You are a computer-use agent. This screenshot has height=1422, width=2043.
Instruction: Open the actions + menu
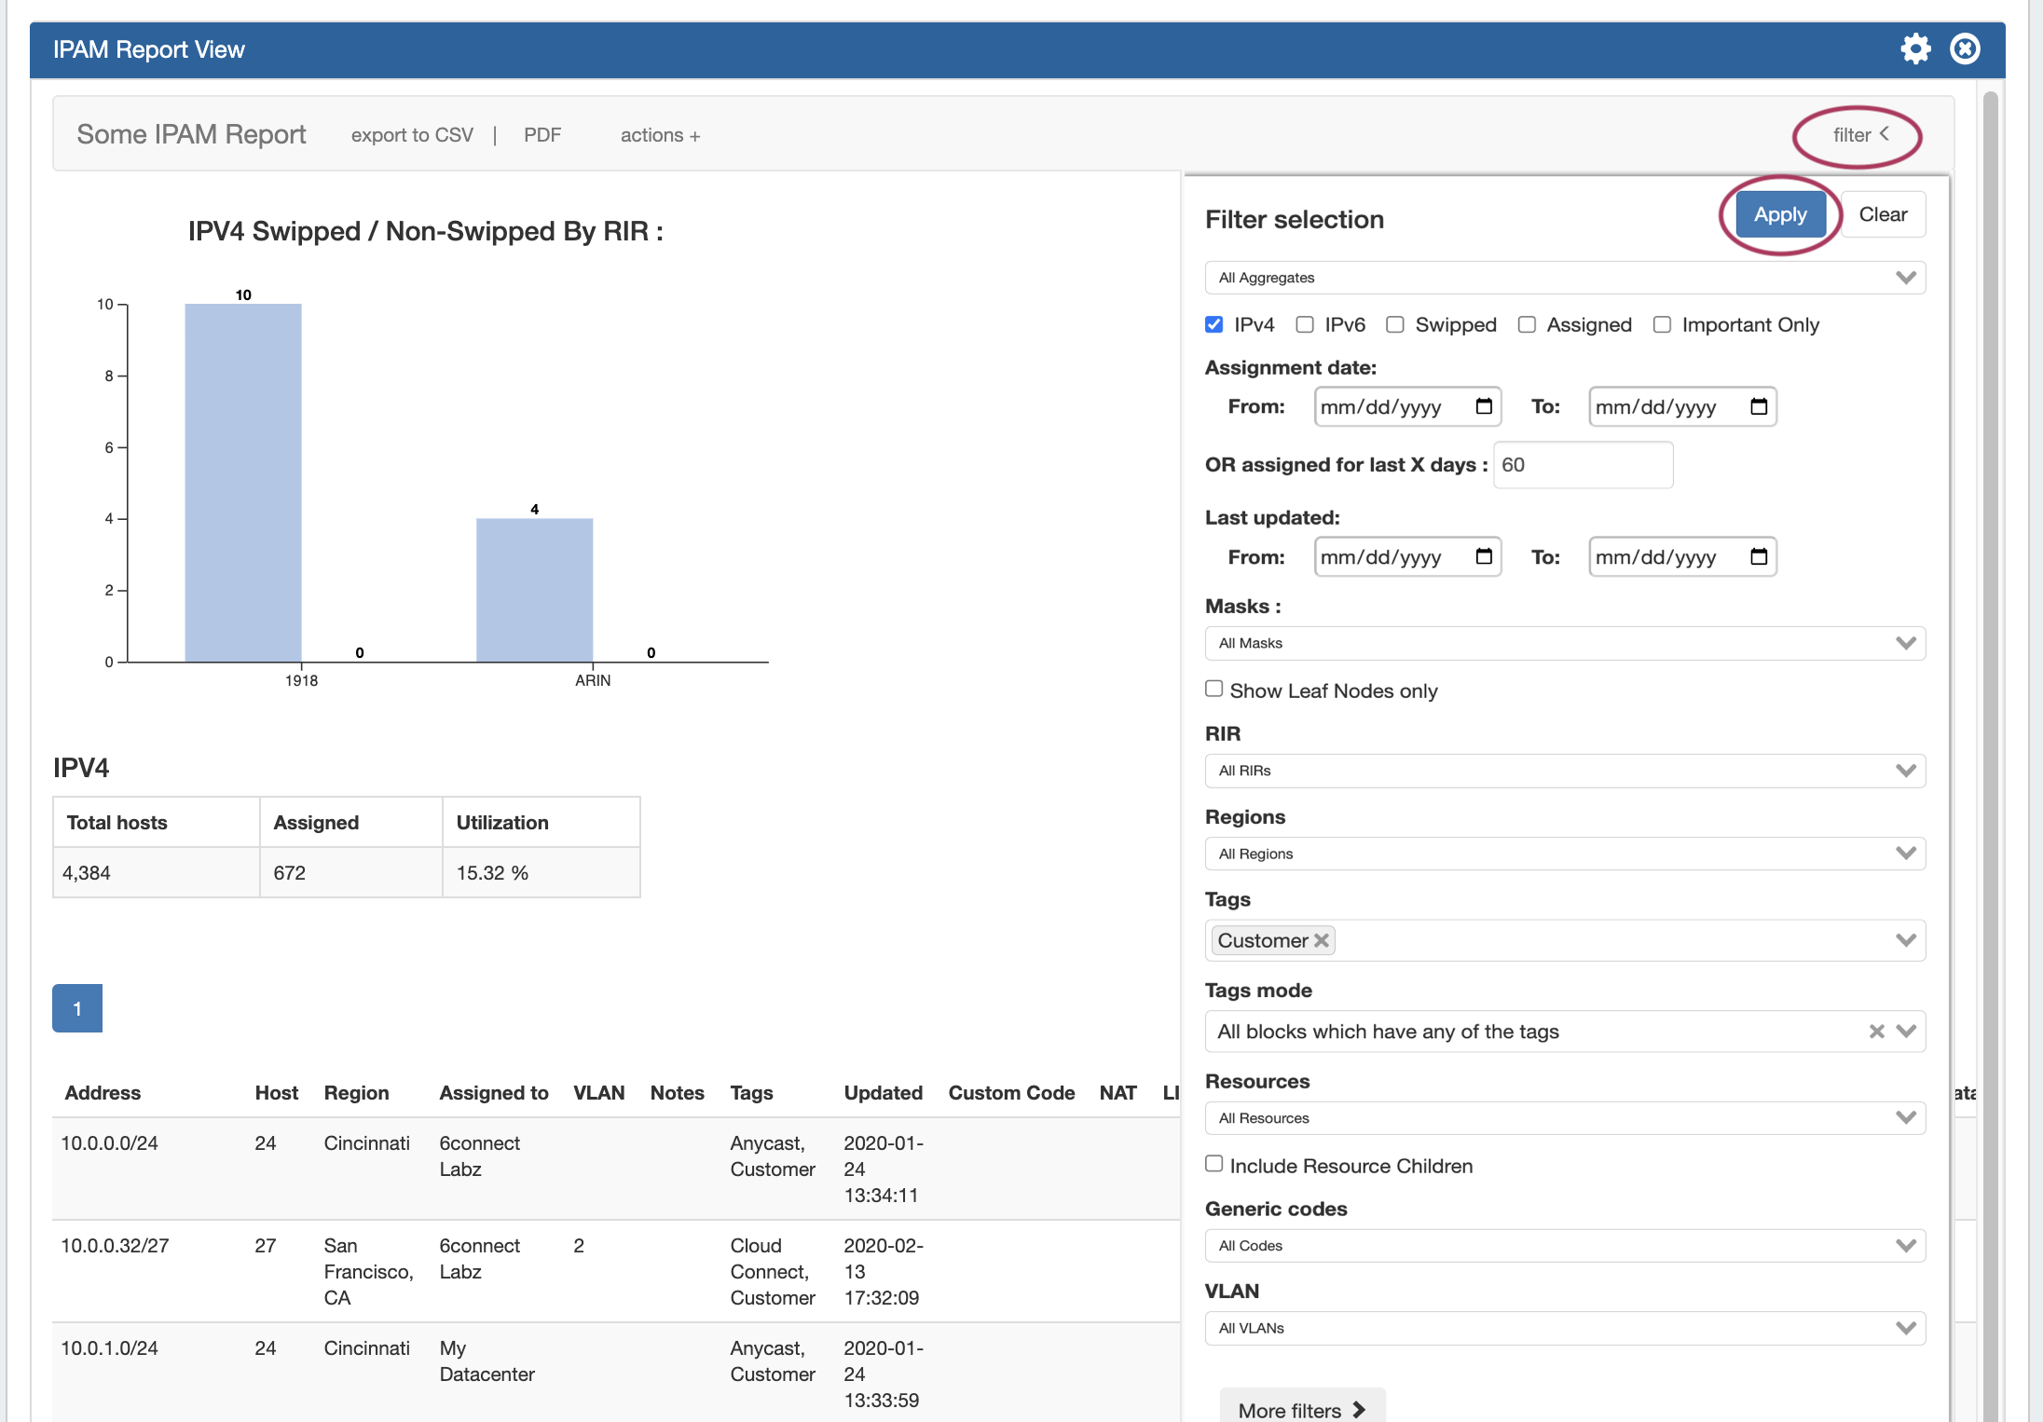pos(660,135)
